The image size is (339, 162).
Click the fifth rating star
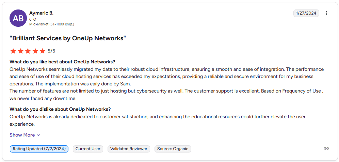(42, 51)
